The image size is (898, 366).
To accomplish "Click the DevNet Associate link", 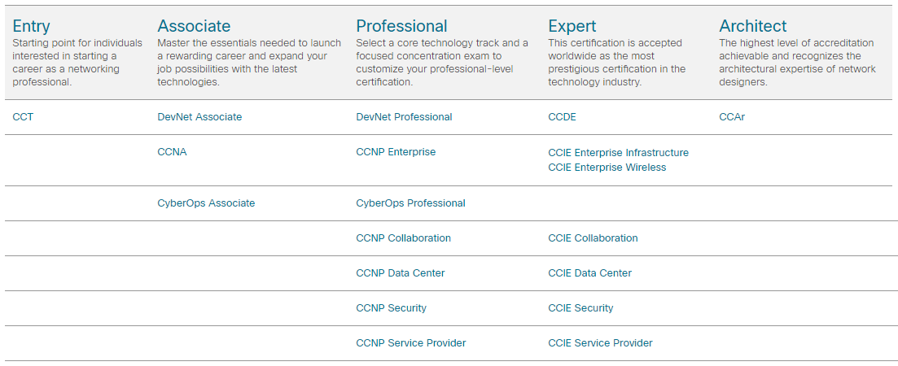I will tap(199, 117).
